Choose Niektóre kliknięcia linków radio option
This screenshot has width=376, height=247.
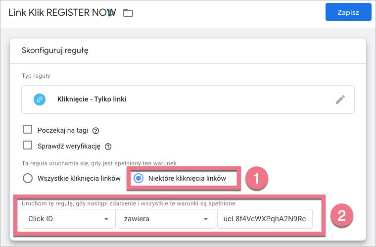(140, 178)
